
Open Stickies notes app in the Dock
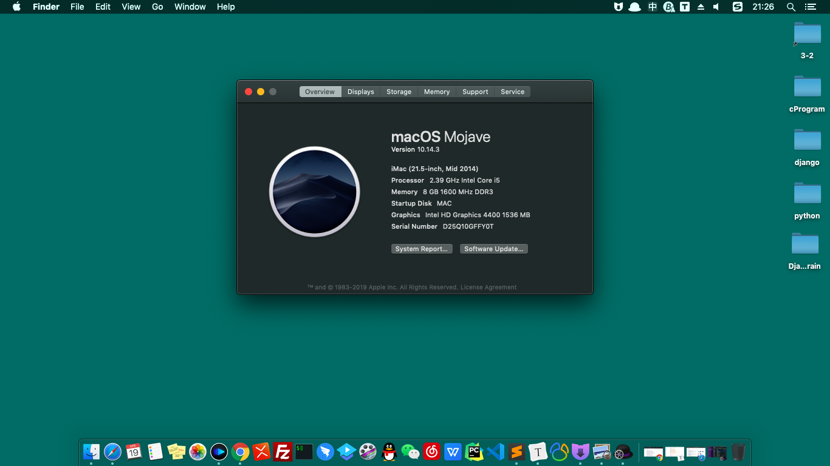click(x=176, y=452)
